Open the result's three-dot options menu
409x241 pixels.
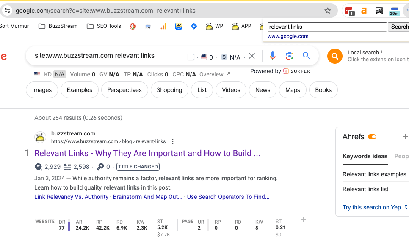(173, 141)
